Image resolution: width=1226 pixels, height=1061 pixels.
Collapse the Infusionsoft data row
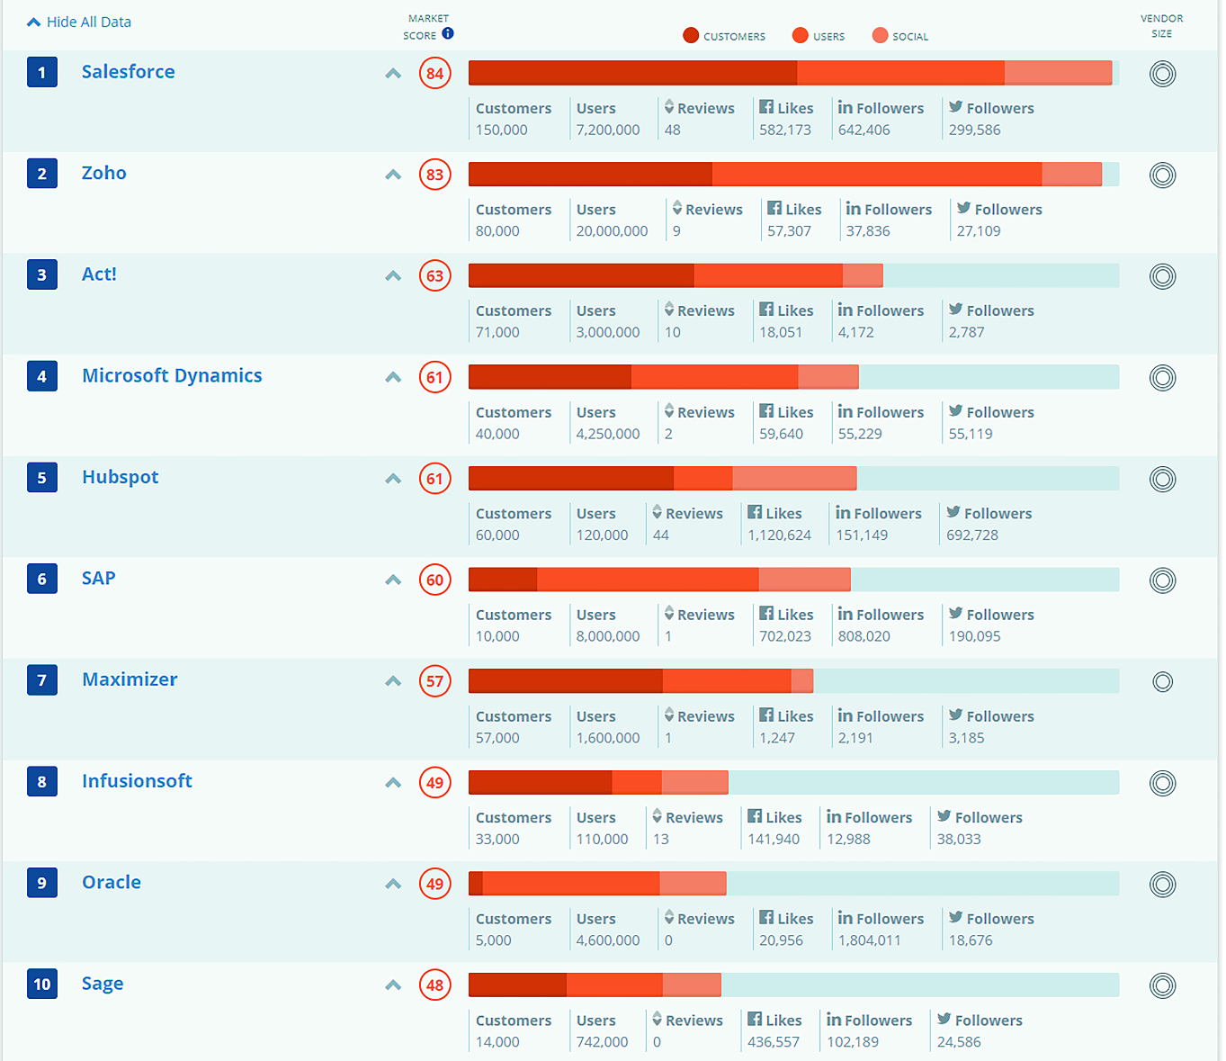393,783
